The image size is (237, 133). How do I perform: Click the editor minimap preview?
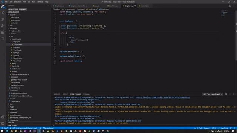point(224,13)
